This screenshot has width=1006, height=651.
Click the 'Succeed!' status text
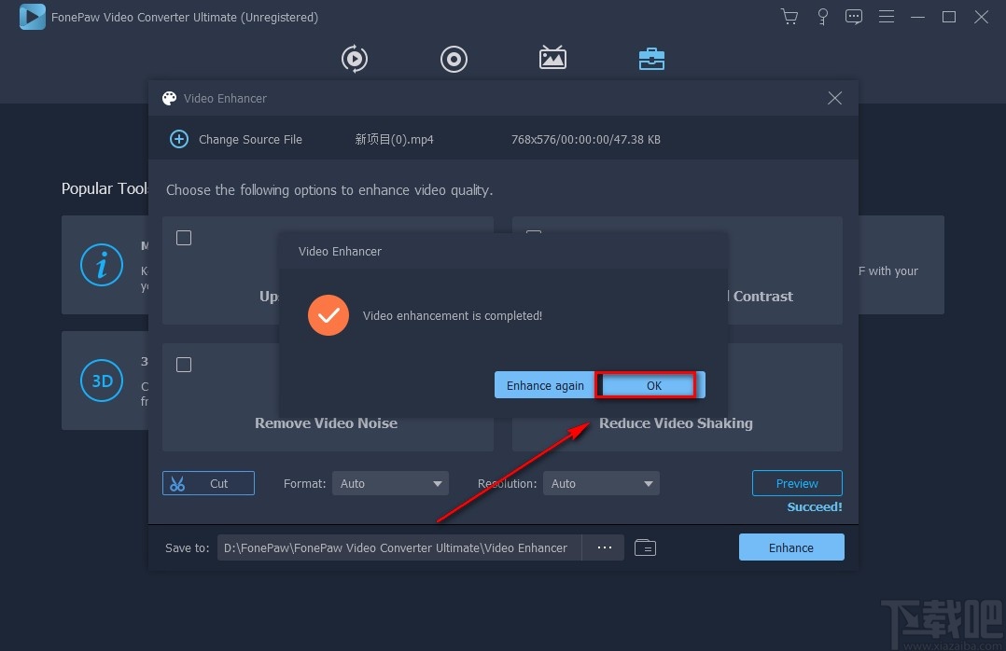[814, 506]
